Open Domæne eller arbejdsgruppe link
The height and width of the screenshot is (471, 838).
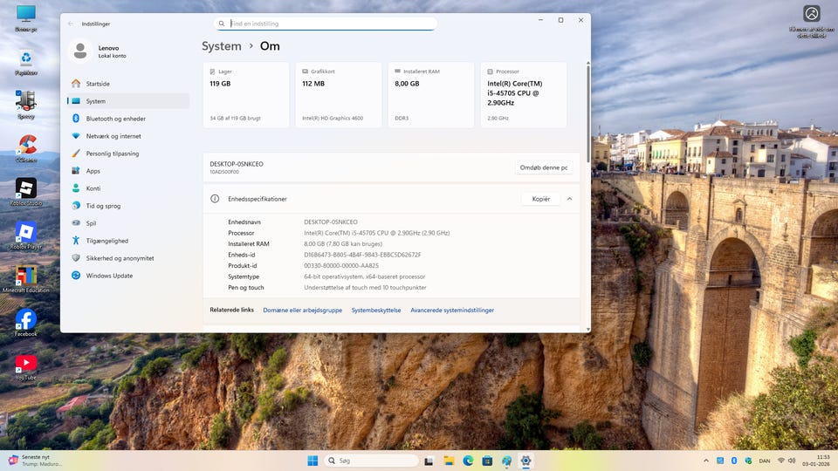tap(303, 311)
